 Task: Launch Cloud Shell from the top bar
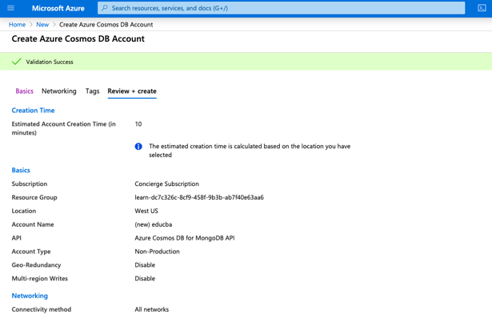click(x=482, y=8)
